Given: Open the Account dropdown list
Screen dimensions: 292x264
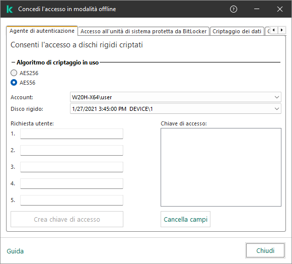Looking at the screenshot, I should click(x=175, y=97).
